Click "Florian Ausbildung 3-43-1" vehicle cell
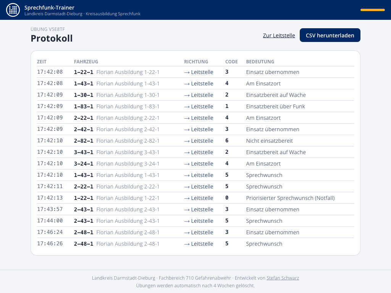391x293 pixels. (128, 152)
